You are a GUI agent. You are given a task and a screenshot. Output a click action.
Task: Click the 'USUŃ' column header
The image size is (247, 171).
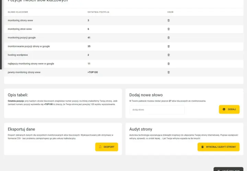pos(170,12)
